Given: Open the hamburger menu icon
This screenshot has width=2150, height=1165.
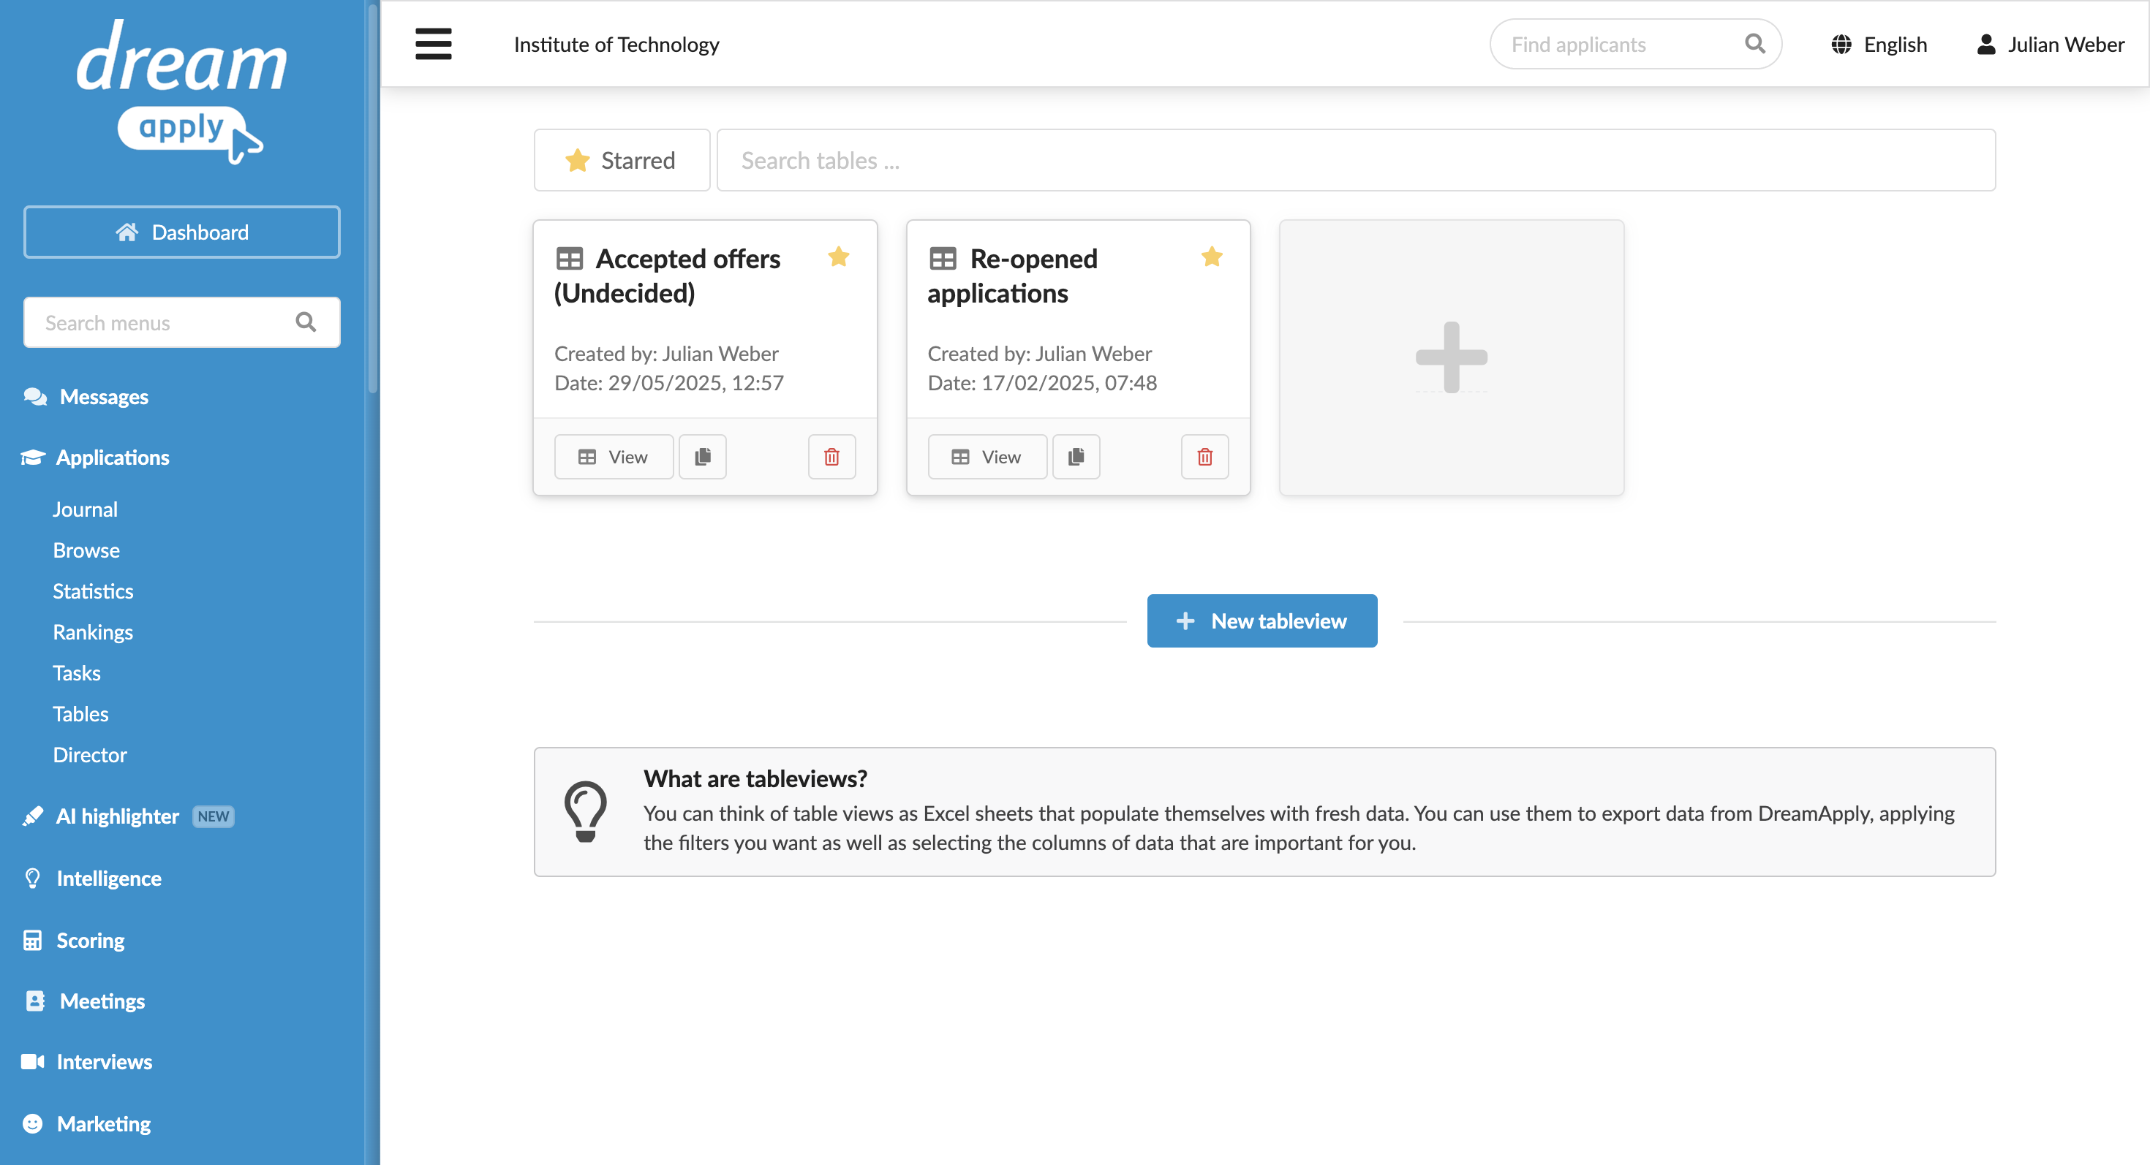Looking at the screenshot, I should tap(433, 44).
